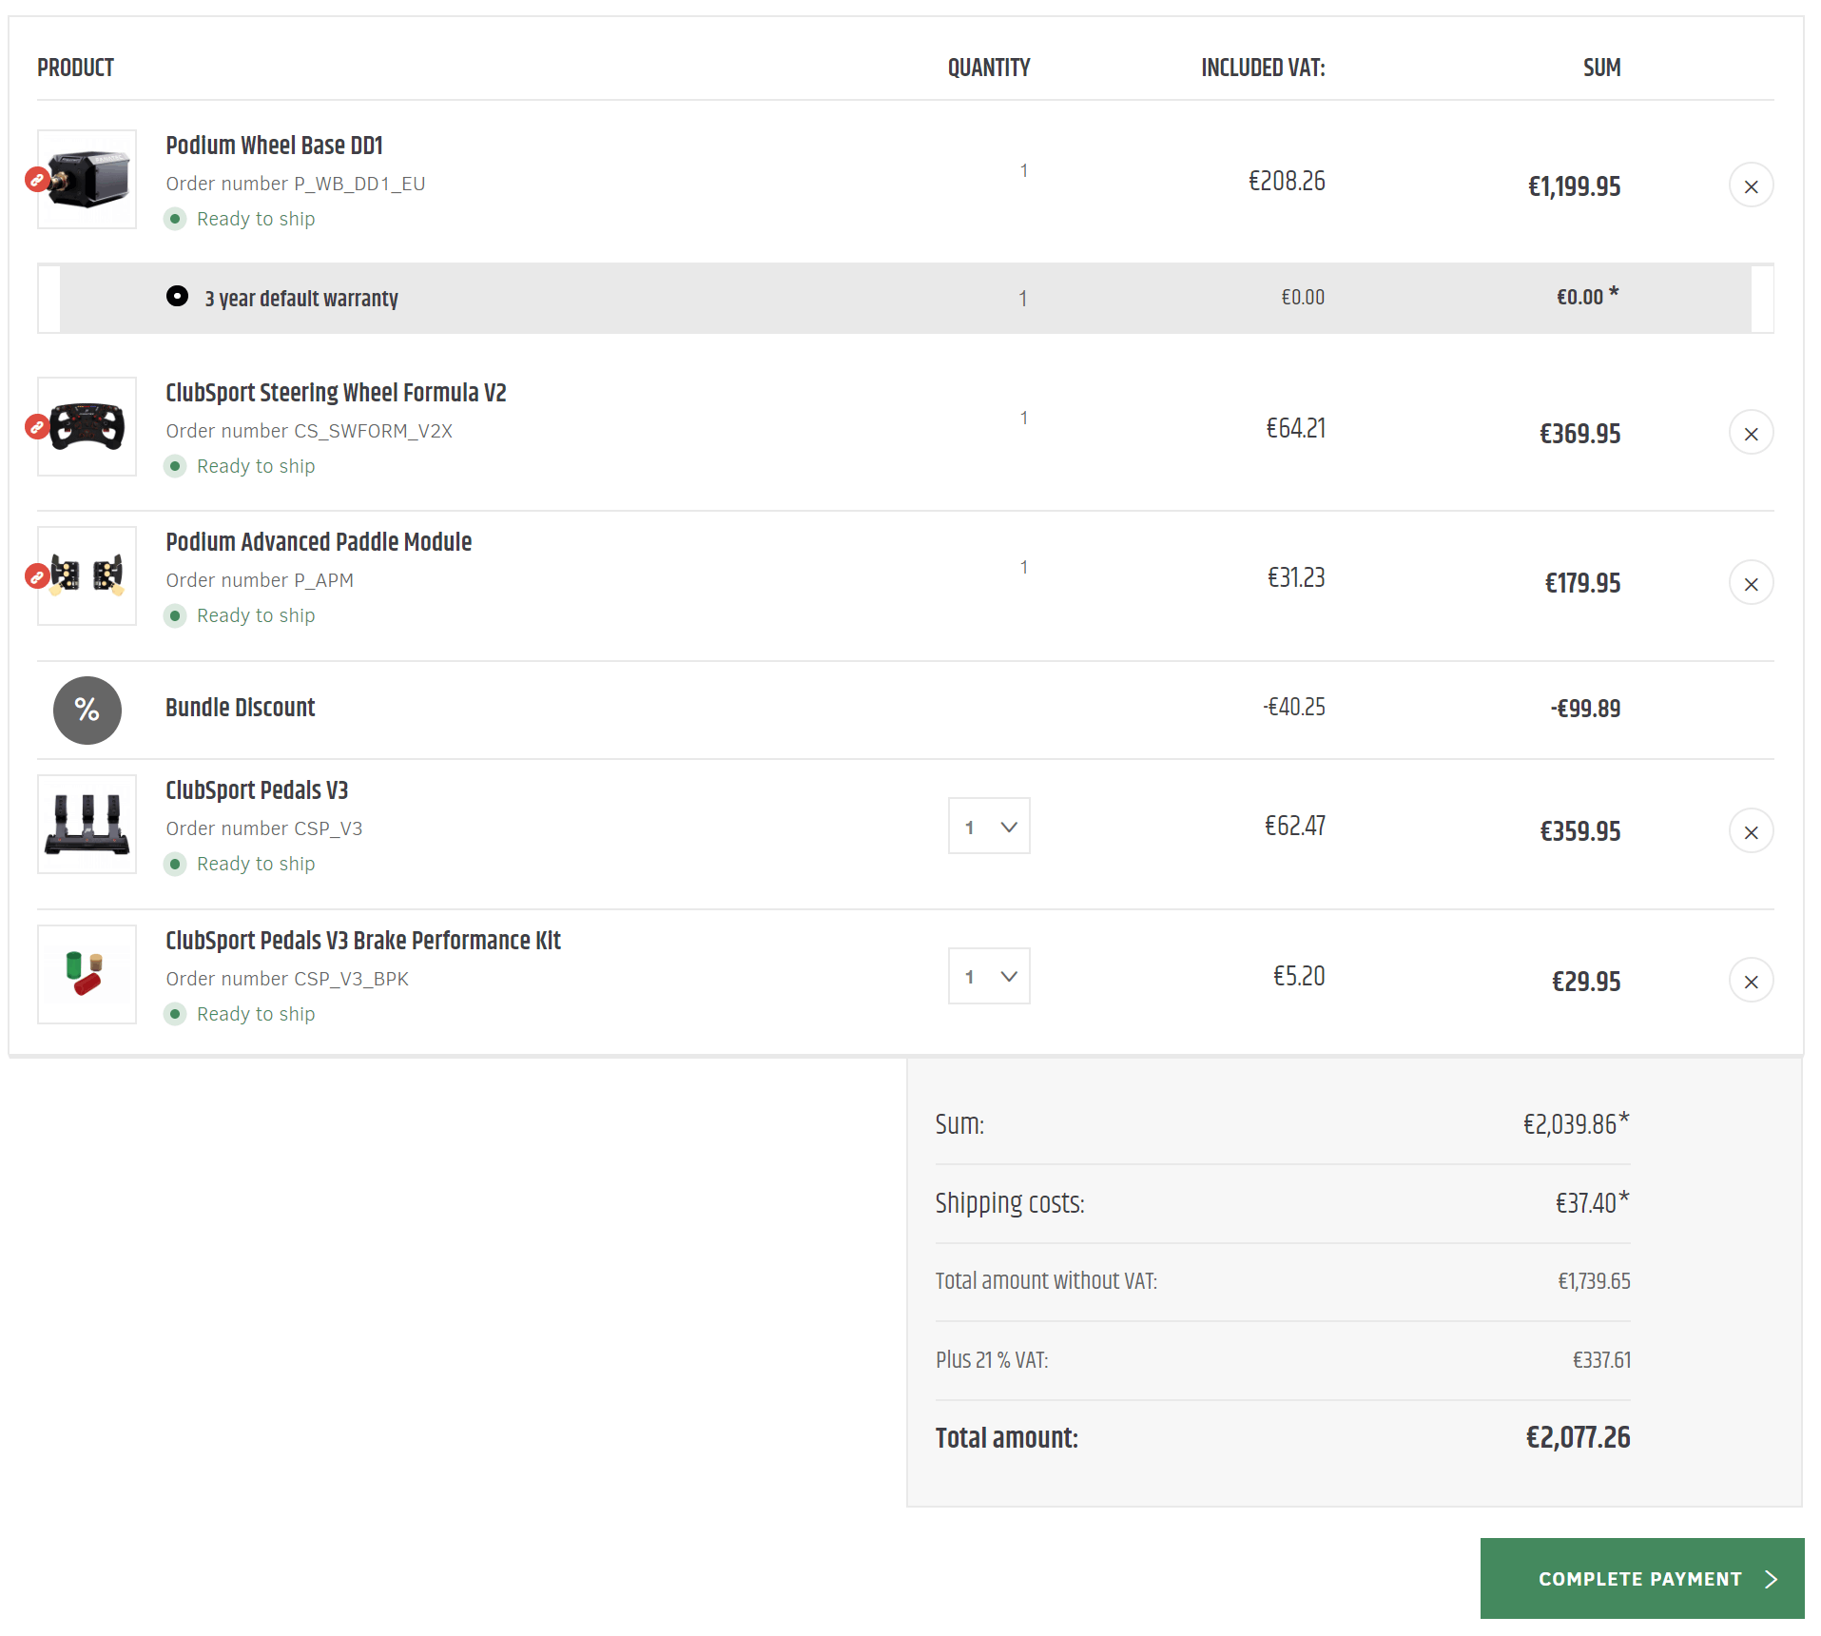The height and width of the screenshot is (1636, 1821).
Task: Click red link badge on Wheel Base DD1
Action: [37, 179]
